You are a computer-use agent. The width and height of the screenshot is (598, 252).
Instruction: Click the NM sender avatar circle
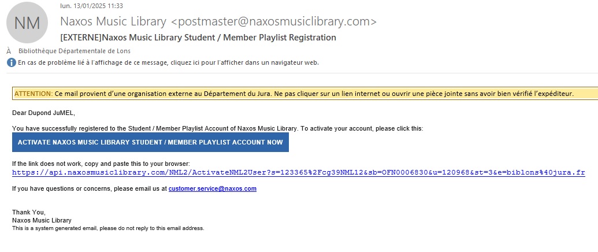[x=27, y=23]
